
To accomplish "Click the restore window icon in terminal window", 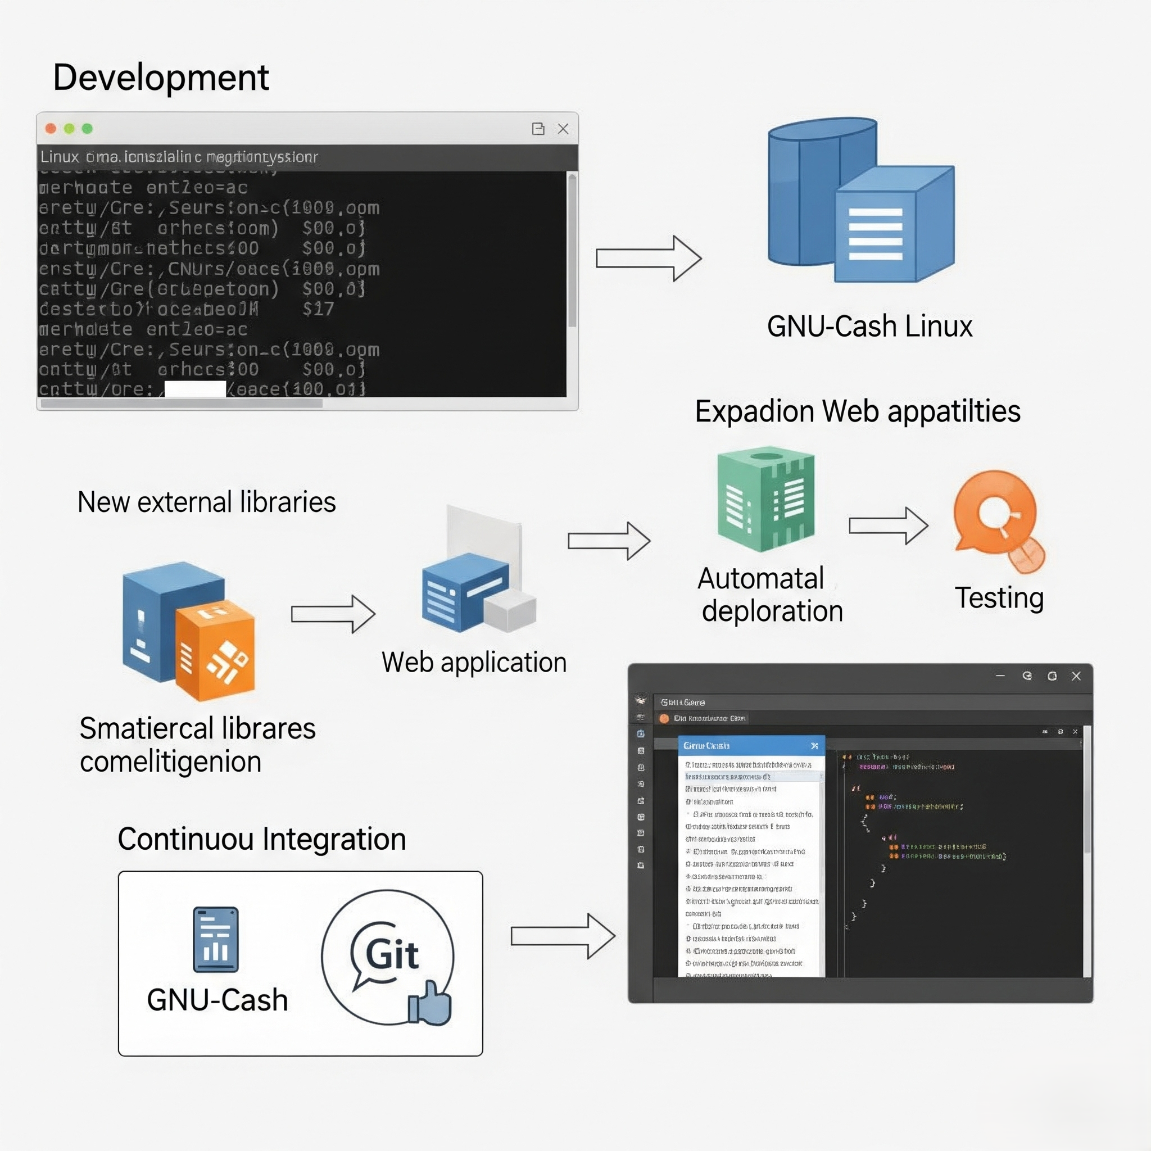I will (538, 129).
